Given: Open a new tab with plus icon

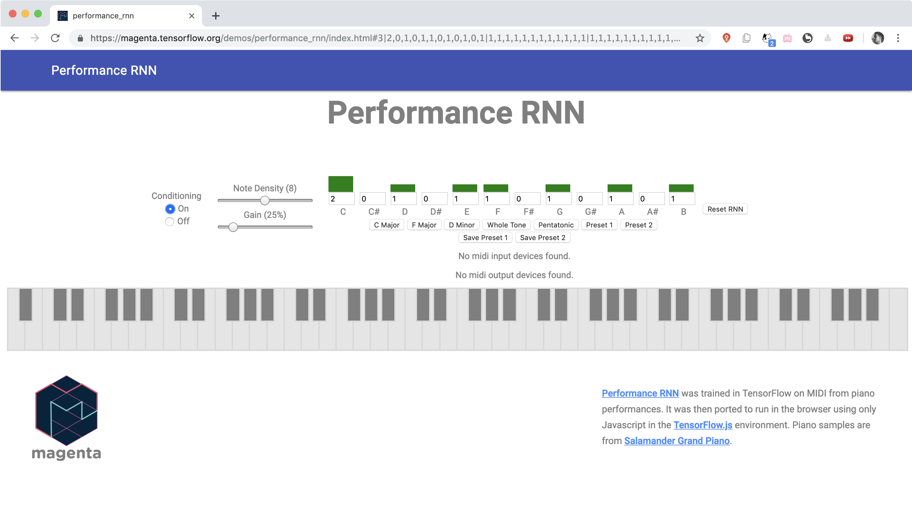Looking at the screenshot, I should (216, 16).
